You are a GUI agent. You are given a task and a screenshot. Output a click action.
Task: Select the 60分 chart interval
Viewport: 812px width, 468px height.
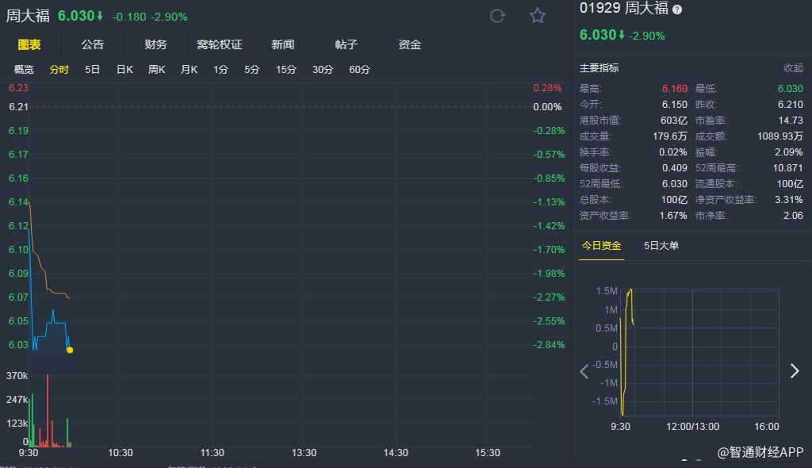359,70
